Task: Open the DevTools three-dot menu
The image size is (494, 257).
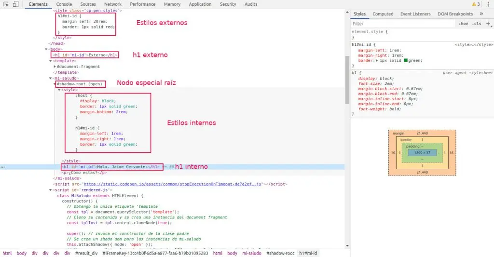Action: [488, 4]
